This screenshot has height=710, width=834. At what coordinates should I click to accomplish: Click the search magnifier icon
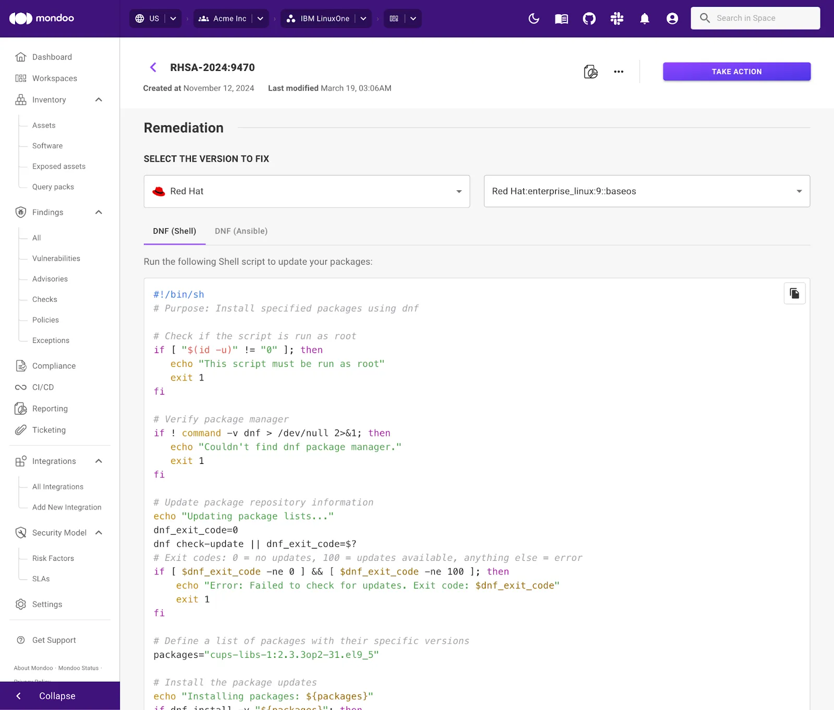705,18
